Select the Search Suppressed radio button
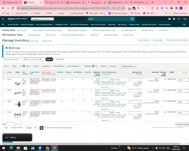Image resolution: width=189 pixels, height=151 pixels. point(65,66)
